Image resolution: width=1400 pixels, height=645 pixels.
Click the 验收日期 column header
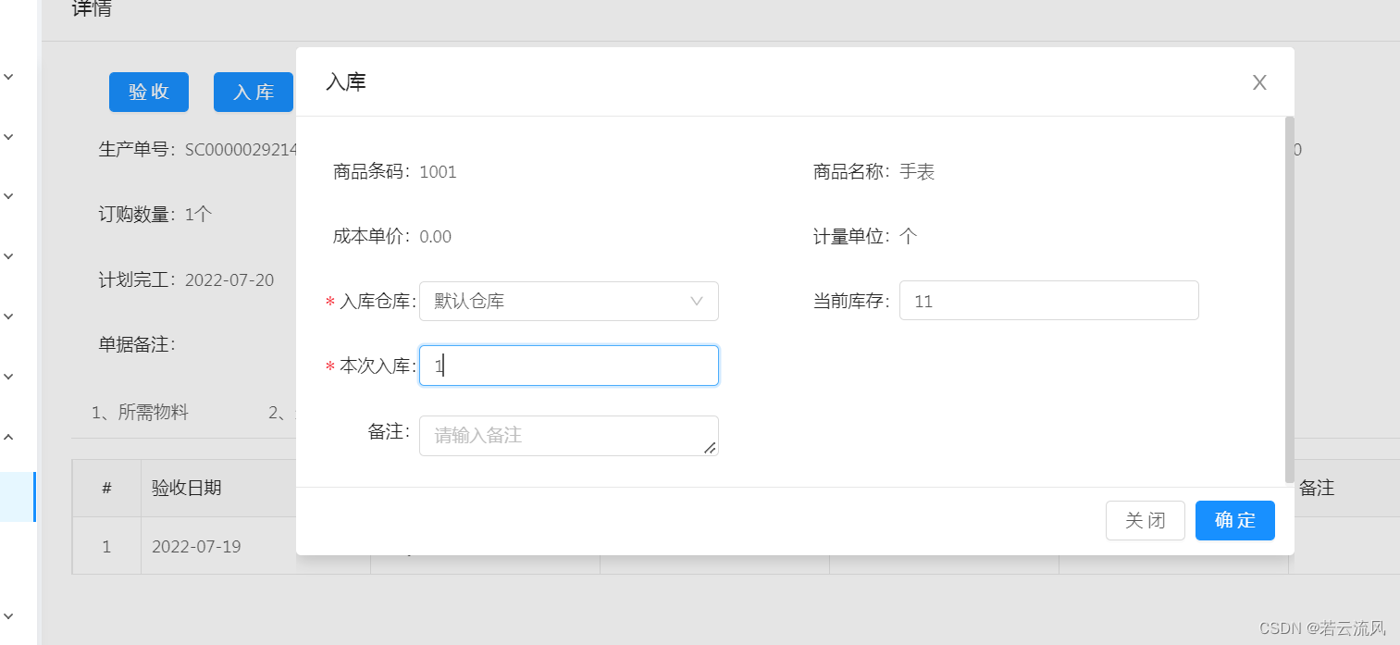pyautogui.click(x=187, y=489)
